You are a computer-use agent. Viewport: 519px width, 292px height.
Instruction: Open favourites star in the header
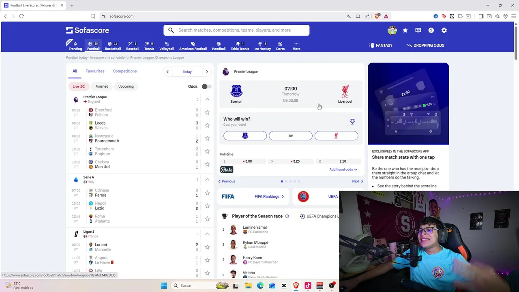[405, 30]
